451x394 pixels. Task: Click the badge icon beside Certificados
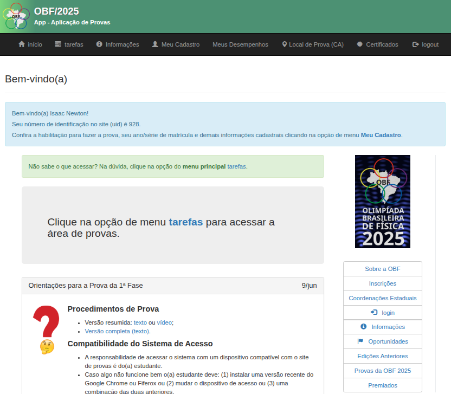pyautogui.click(x=360, y=44)
